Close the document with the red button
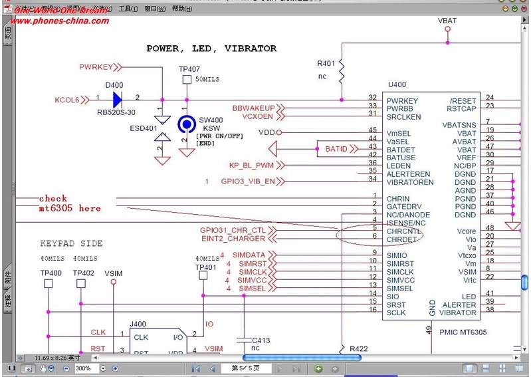The height and width of the screenshot is (377, 531). (524, 9)
